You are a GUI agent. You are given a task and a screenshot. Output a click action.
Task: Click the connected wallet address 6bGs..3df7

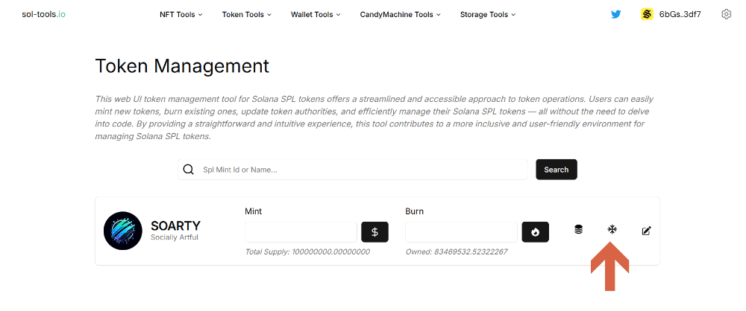[x=680, y=14]
